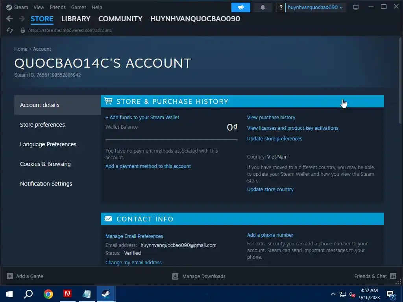403x302 pixels.
Task: Open the Steam menu
Action: point(21,7)
